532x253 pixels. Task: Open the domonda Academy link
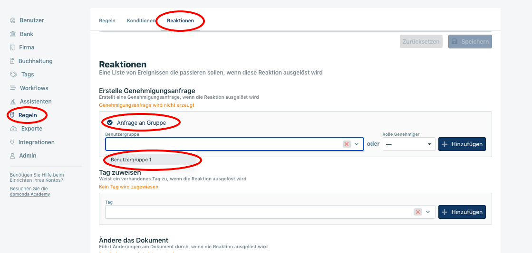tap(30, 194)
